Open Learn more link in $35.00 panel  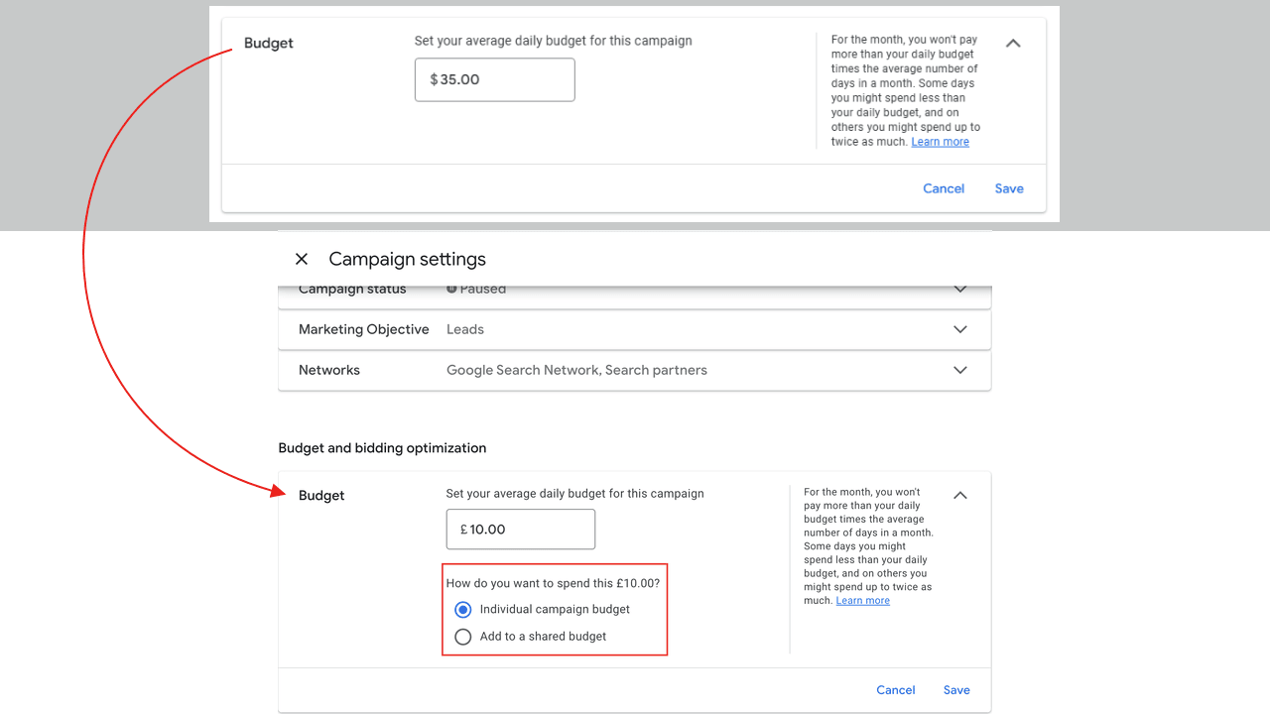click(940, 142)
